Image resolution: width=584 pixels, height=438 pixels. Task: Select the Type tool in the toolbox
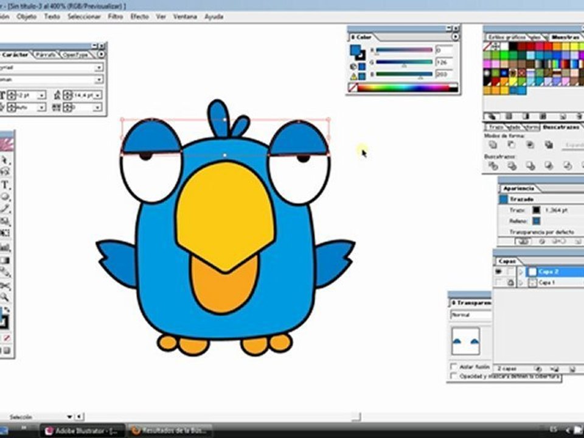pos(5,185)
